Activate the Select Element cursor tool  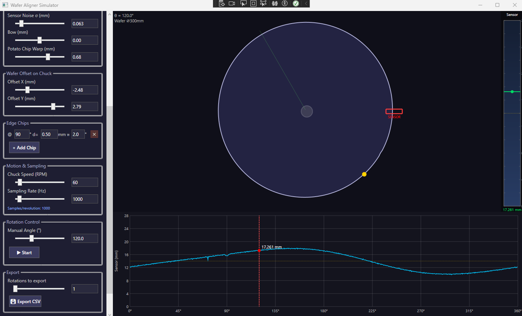tap(244, 3)
